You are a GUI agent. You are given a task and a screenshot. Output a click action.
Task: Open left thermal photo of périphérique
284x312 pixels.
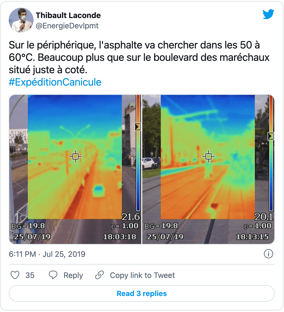75,169
